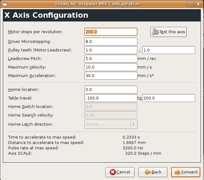The width and height of the screenshot is (204, 180).
Task: Select the disabled Home Switch location field
Action: coord(111,107)
